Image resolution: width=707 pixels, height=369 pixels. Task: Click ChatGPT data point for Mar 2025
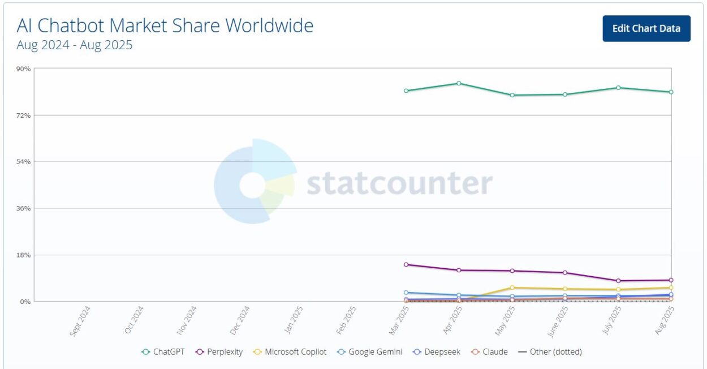pos(406,91)
